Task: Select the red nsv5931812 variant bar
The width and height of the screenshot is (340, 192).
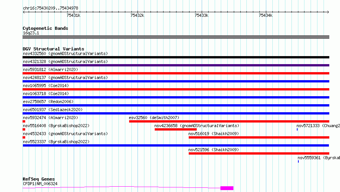Action: 176,73
